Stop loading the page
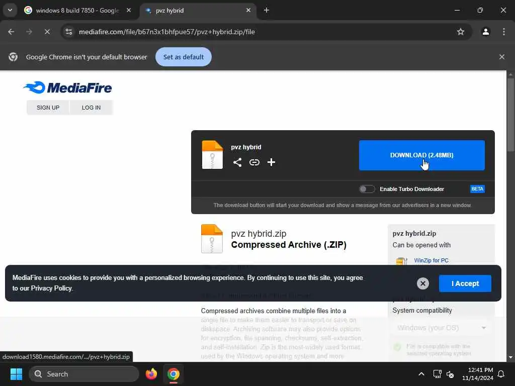The image size is (515, 386). pos(47,32)
